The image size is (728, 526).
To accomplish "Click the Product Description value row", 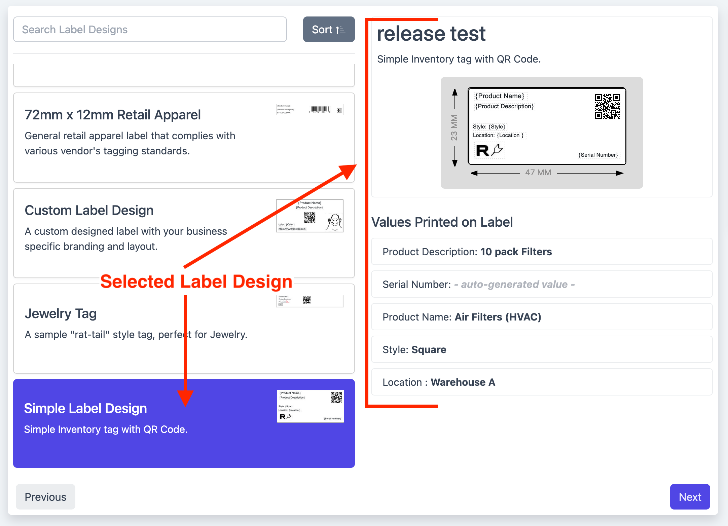I will [x=542, y=252].
